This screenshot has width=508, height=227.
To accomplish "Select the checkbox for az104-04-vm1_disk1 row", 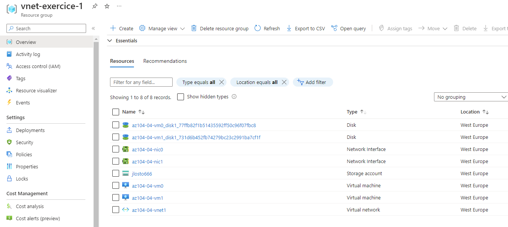I will (116, 137).
